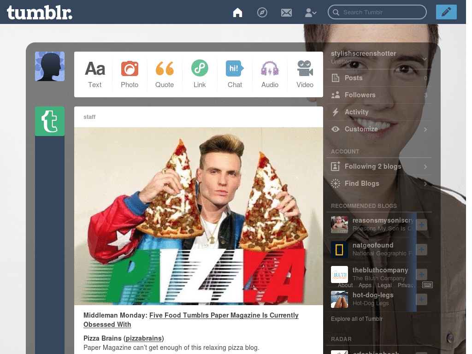Click the user silhouette avatar
Screen dimensions: 472x354
coord(50,66)
